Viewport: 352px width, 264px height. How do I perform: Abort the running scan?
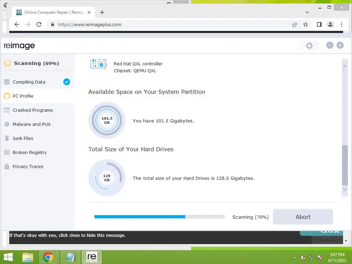pyautogui.click(x=303, y=217)
